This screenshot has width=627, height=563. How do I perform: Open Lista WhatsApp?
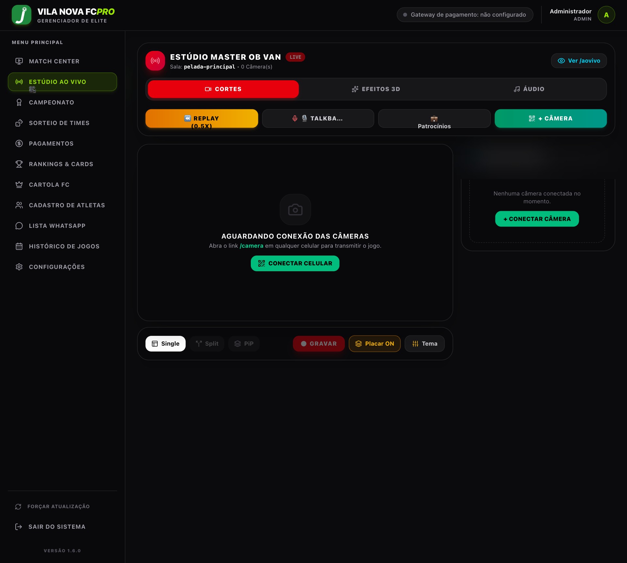pos(62,226)
